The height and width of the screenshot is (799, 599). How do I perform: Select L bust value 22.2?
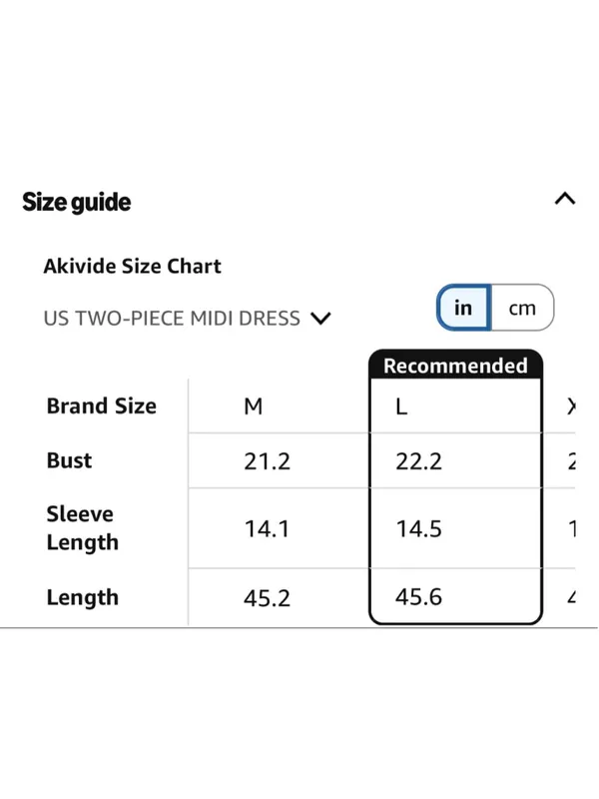[x=418, y=461]
